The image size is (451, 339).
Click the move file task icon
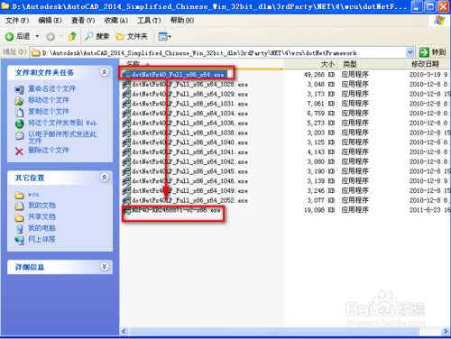click(x=20, y=101)
